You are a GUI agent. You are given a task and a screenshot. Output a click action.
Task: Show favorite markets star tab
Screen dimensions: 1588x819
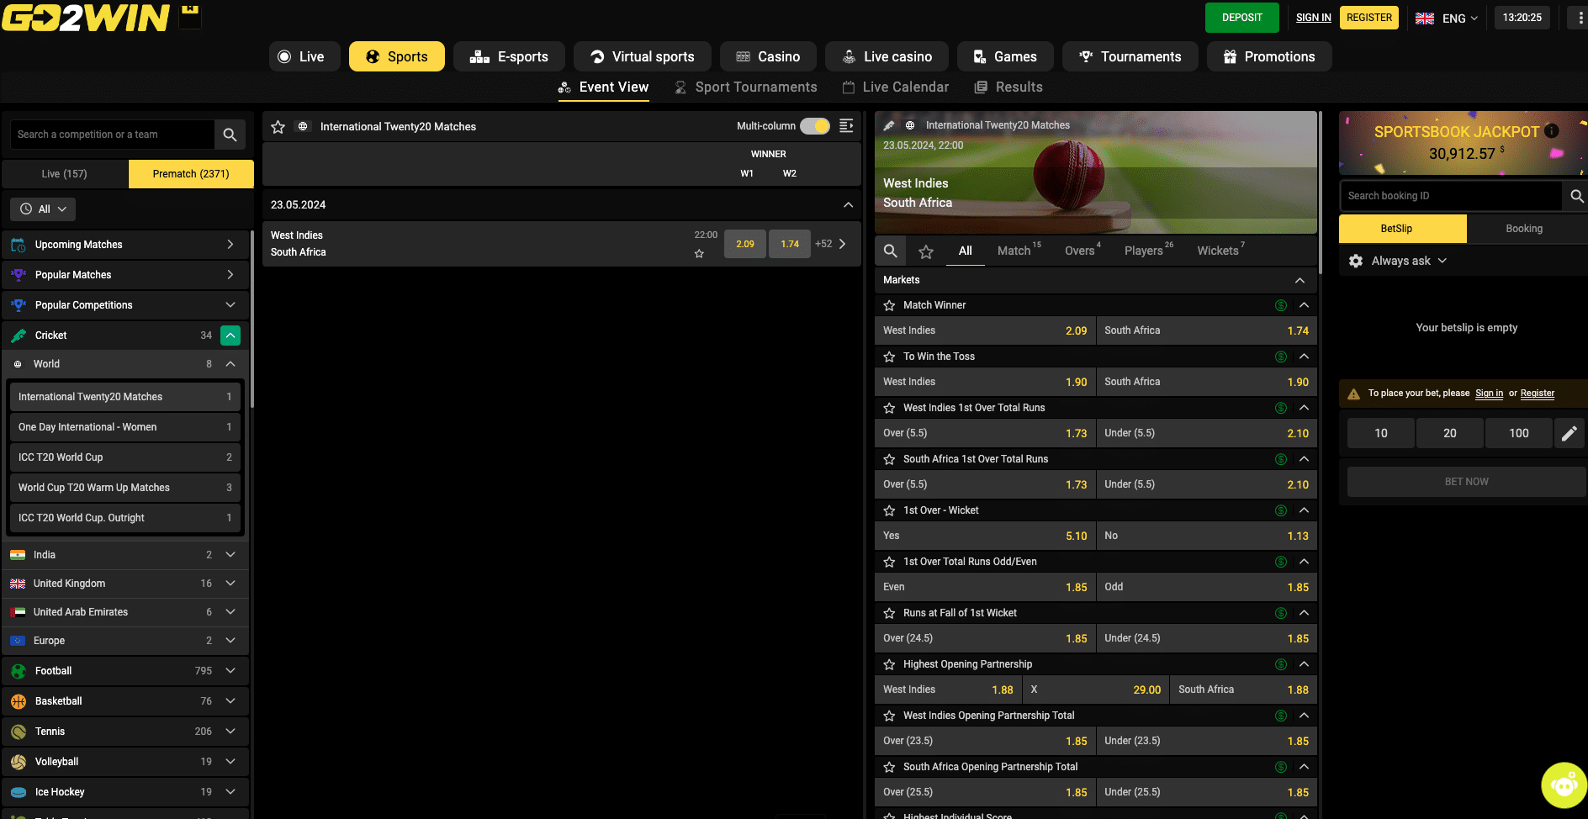pyautogui.click(x=926, y=251)
